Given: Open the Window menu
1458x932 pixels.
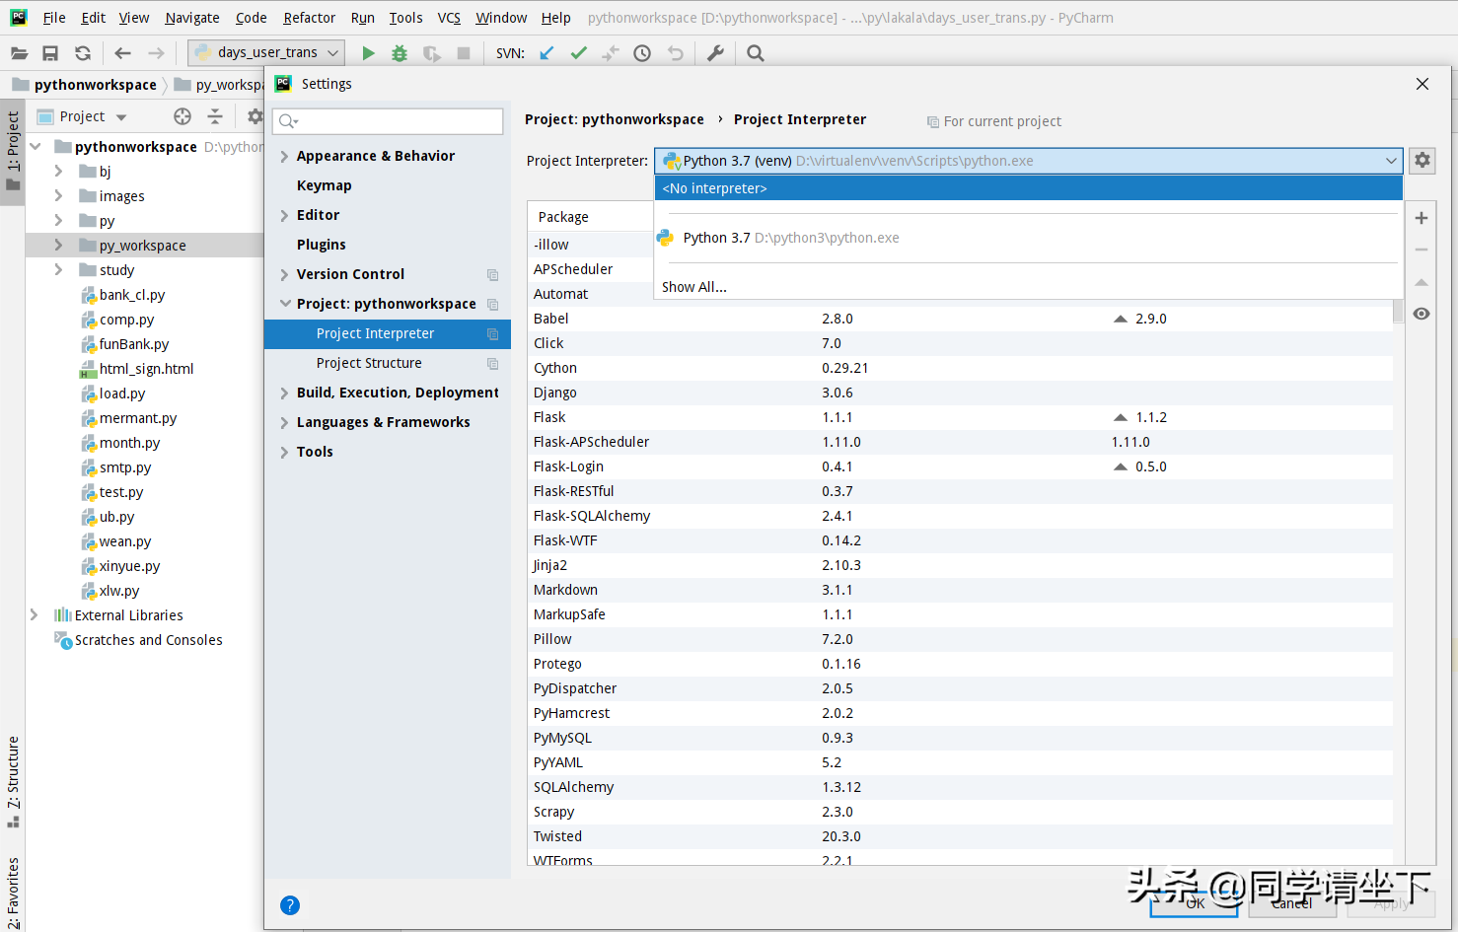Looking at the screenshot, I should [501, 18].
